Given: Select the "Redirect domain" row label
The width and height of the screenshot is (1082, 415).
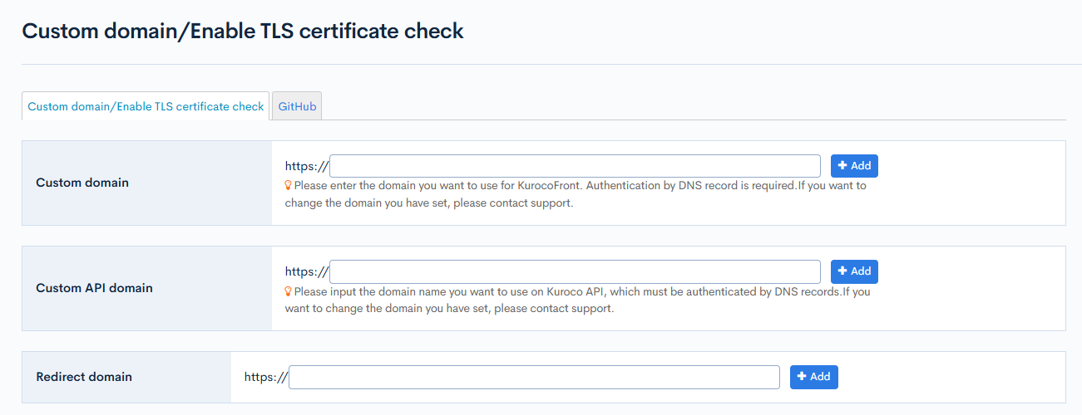Looking at the screenshot, I should click(x=84, y=377).
